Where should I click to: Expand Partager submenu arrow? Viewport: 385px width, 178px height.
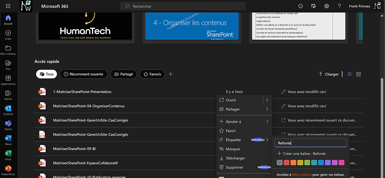(x=267, y=109)
